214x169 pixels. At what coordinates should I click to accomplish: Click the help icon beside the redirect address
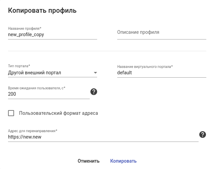coord(202,135)
